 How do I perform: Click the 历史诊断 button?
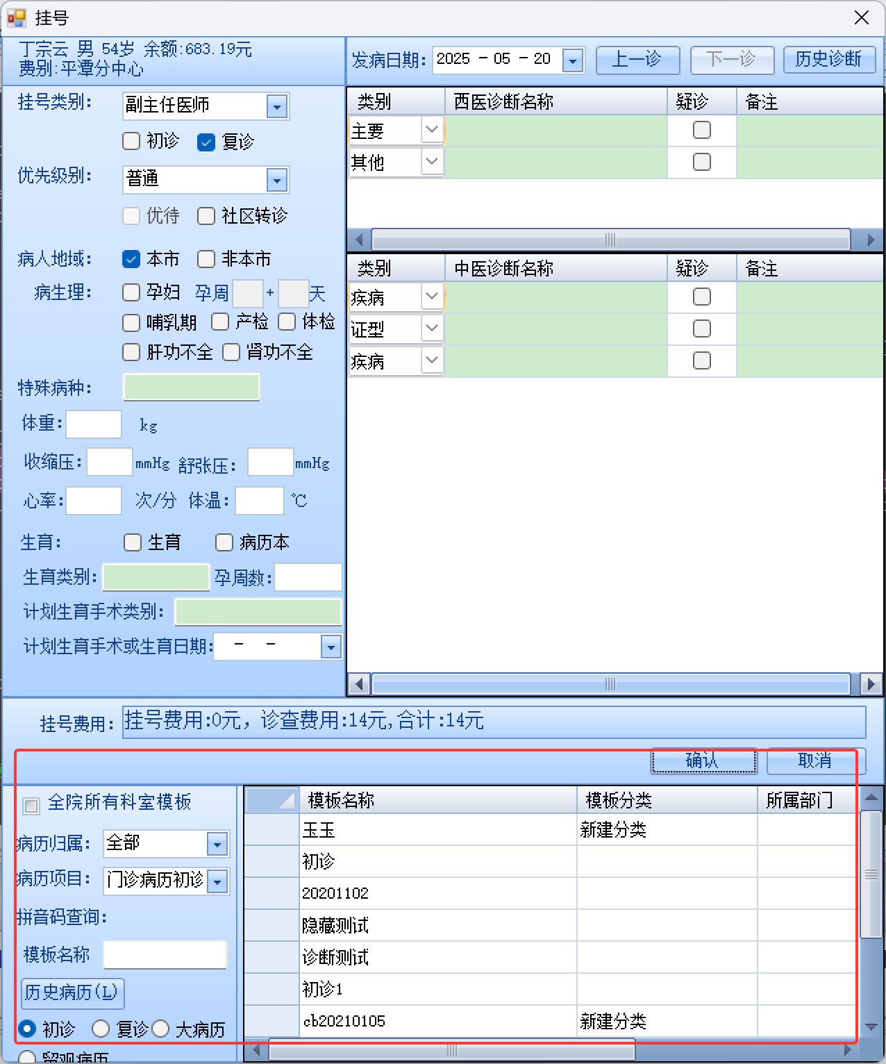pyautogui.click(x=829, y=60)
